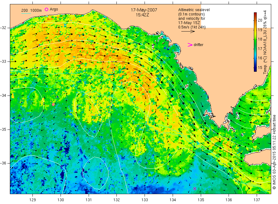Click the temperature color bar
Screen dimensions: 278x204
255,42
